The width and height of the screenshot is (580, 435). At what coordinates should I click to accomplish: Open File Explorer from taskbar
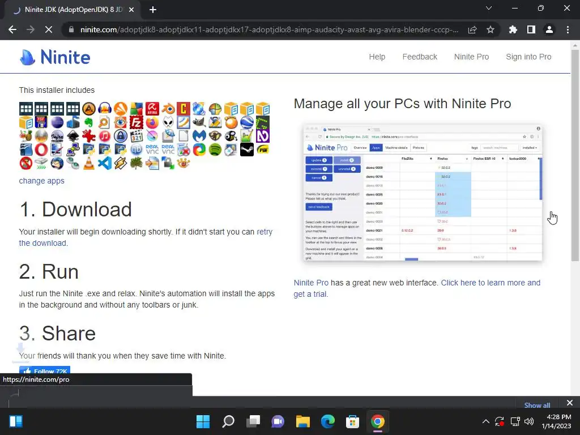click(x=302, y=421)
